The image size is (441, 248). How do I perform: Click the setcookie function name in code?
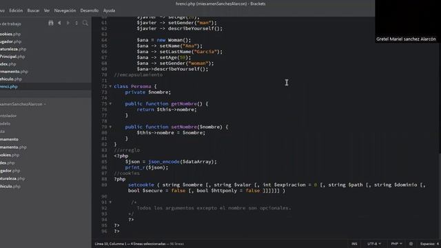(141, 185)
